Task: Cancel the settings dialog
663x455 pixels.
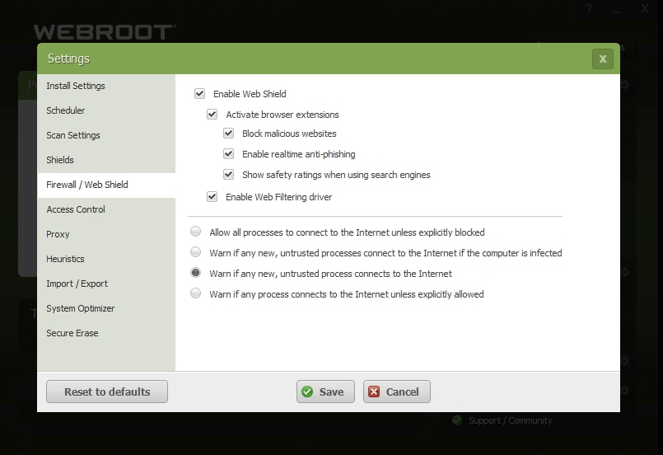Action: coord(397,392)
